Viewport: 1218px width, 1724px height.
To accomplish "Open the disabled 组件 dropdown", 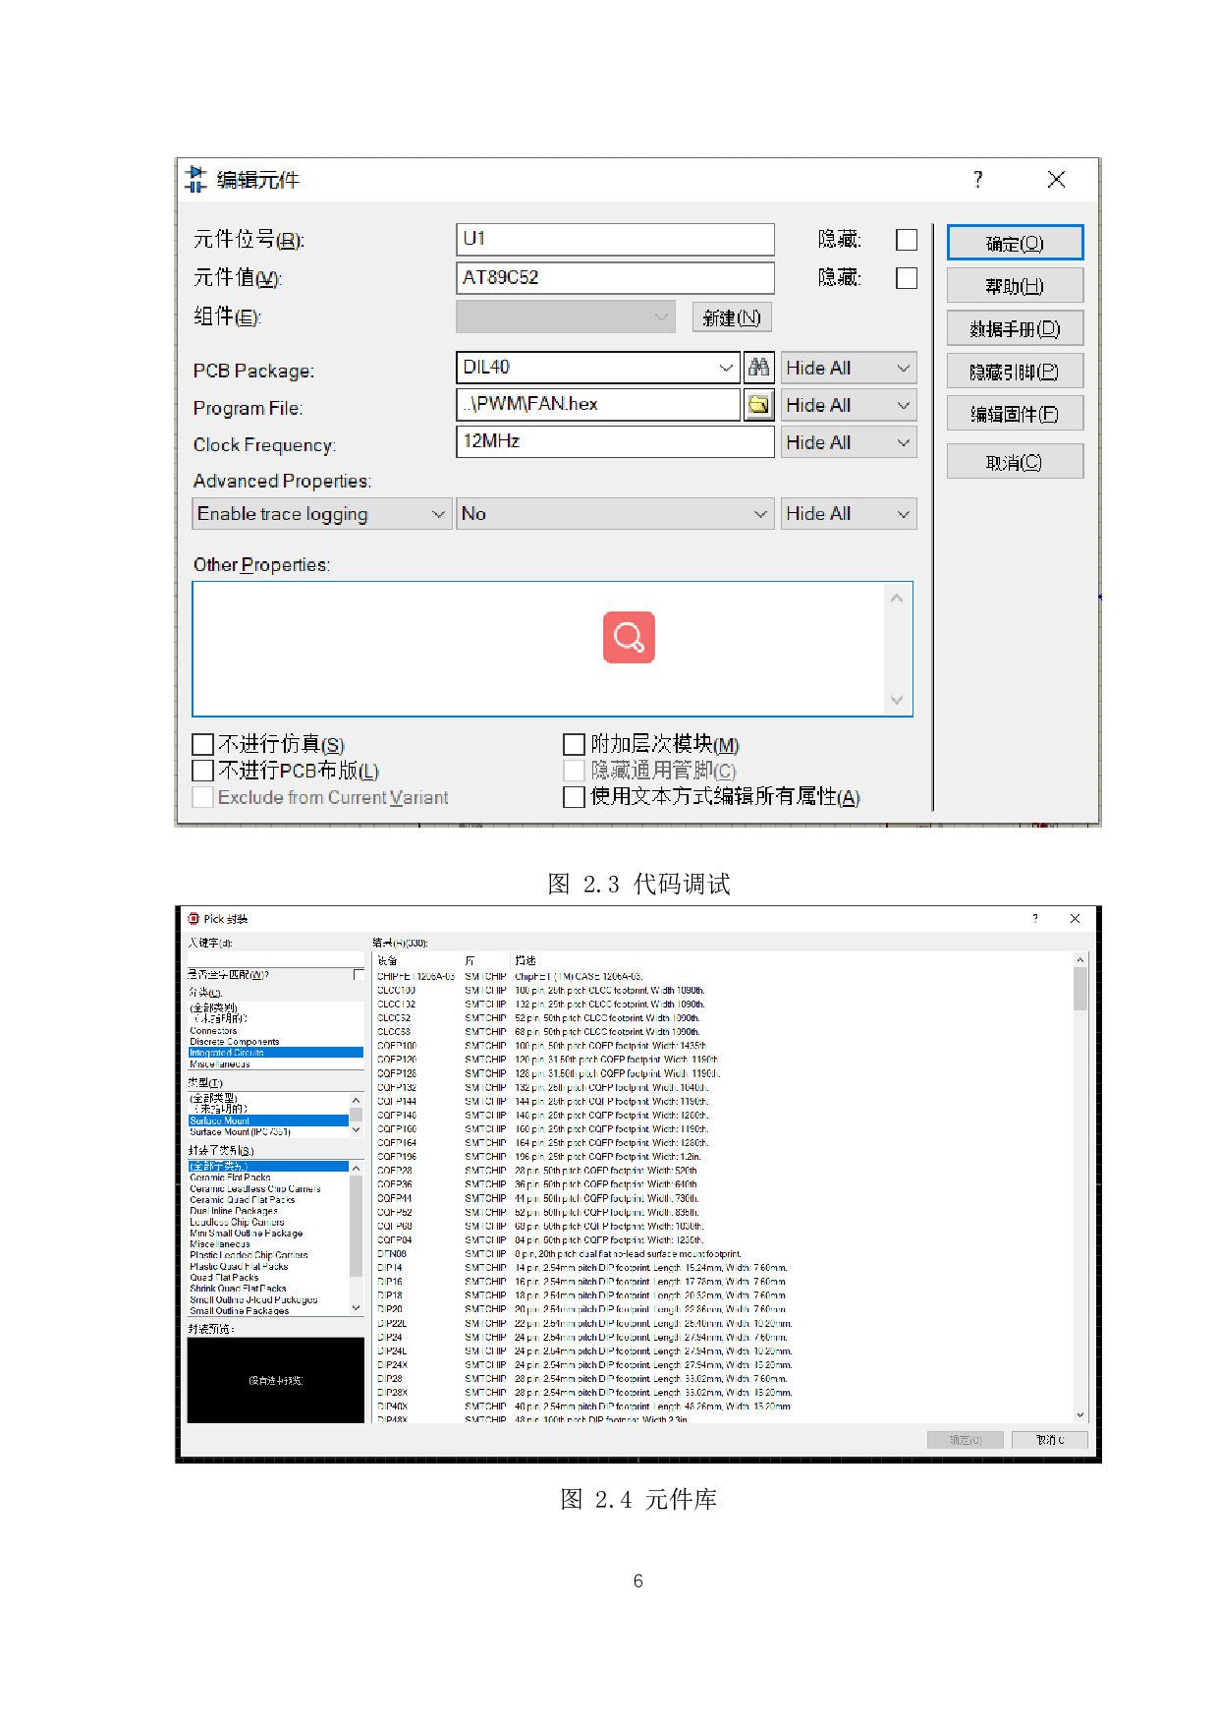I will coord(566,316).
